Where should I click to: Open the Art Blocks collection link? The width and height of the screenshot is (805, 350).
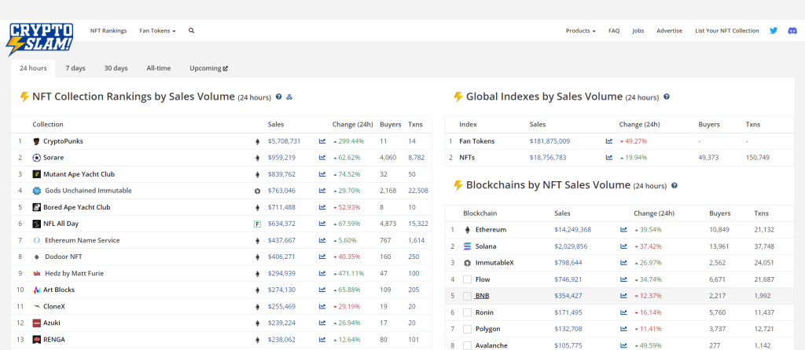[58, 290]
